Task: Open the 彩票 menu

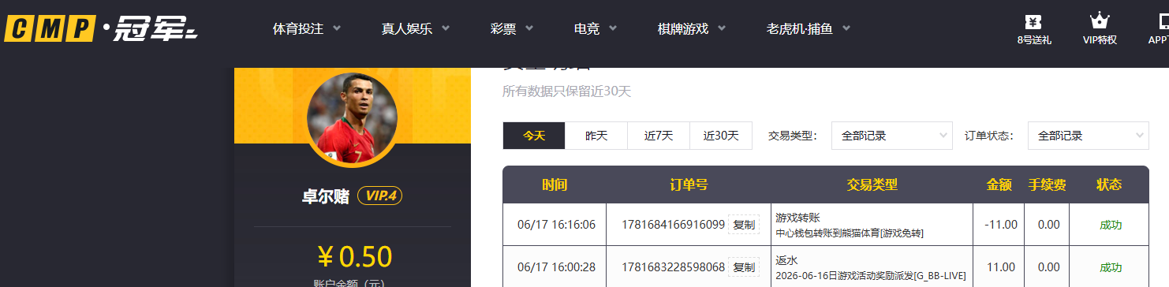Action: tap(503, 29)
